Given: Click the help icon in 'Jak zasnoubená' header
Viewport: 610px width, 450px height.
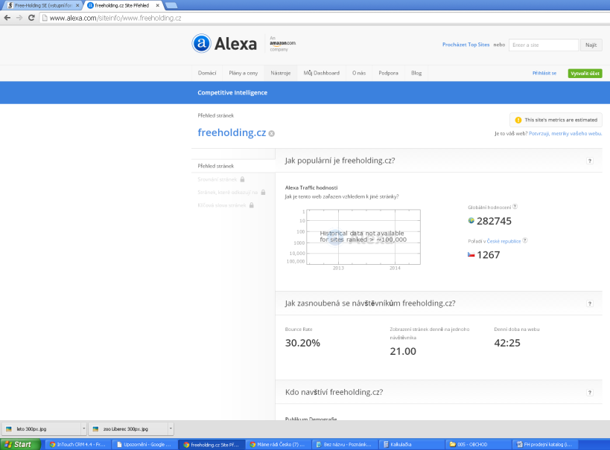Looking at the screenshot, I should 590,303.
